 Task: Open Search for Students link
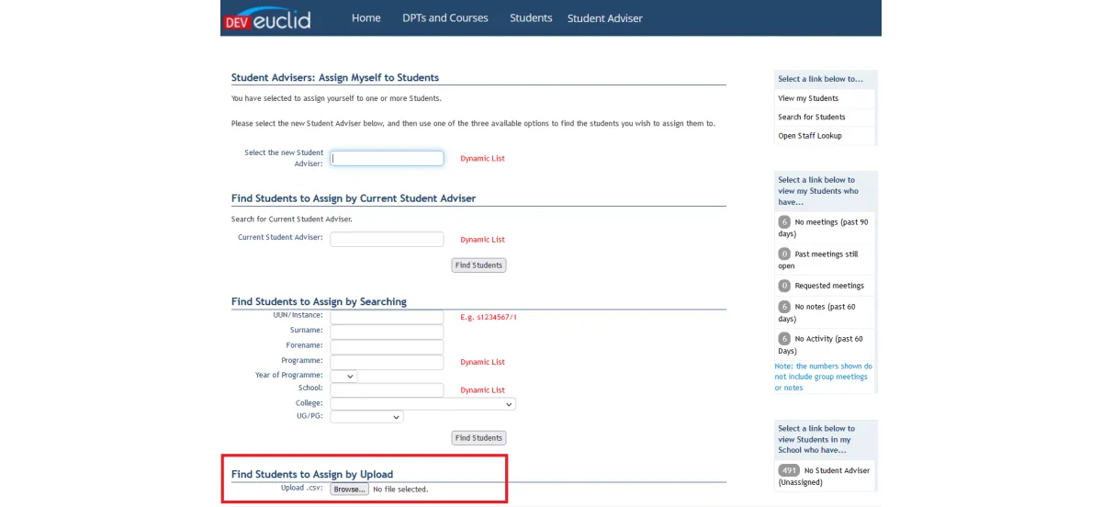pyautogui.click(x=812, y=117)
